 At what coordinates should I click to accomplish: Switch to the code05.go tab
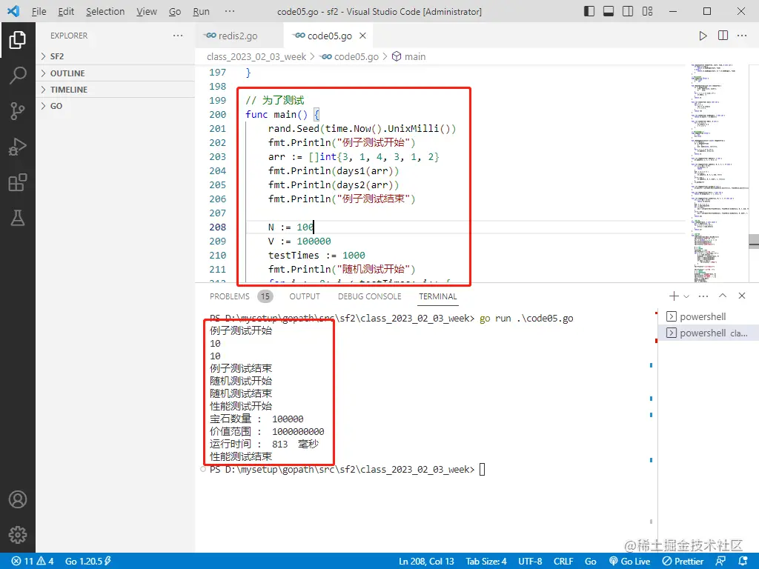[329, 36]
